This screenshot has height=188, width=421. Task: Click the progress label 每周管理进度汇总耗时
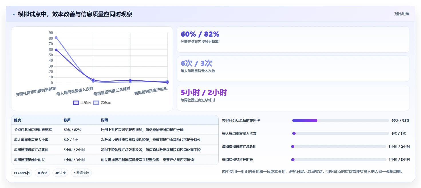[x=239, y=147]
